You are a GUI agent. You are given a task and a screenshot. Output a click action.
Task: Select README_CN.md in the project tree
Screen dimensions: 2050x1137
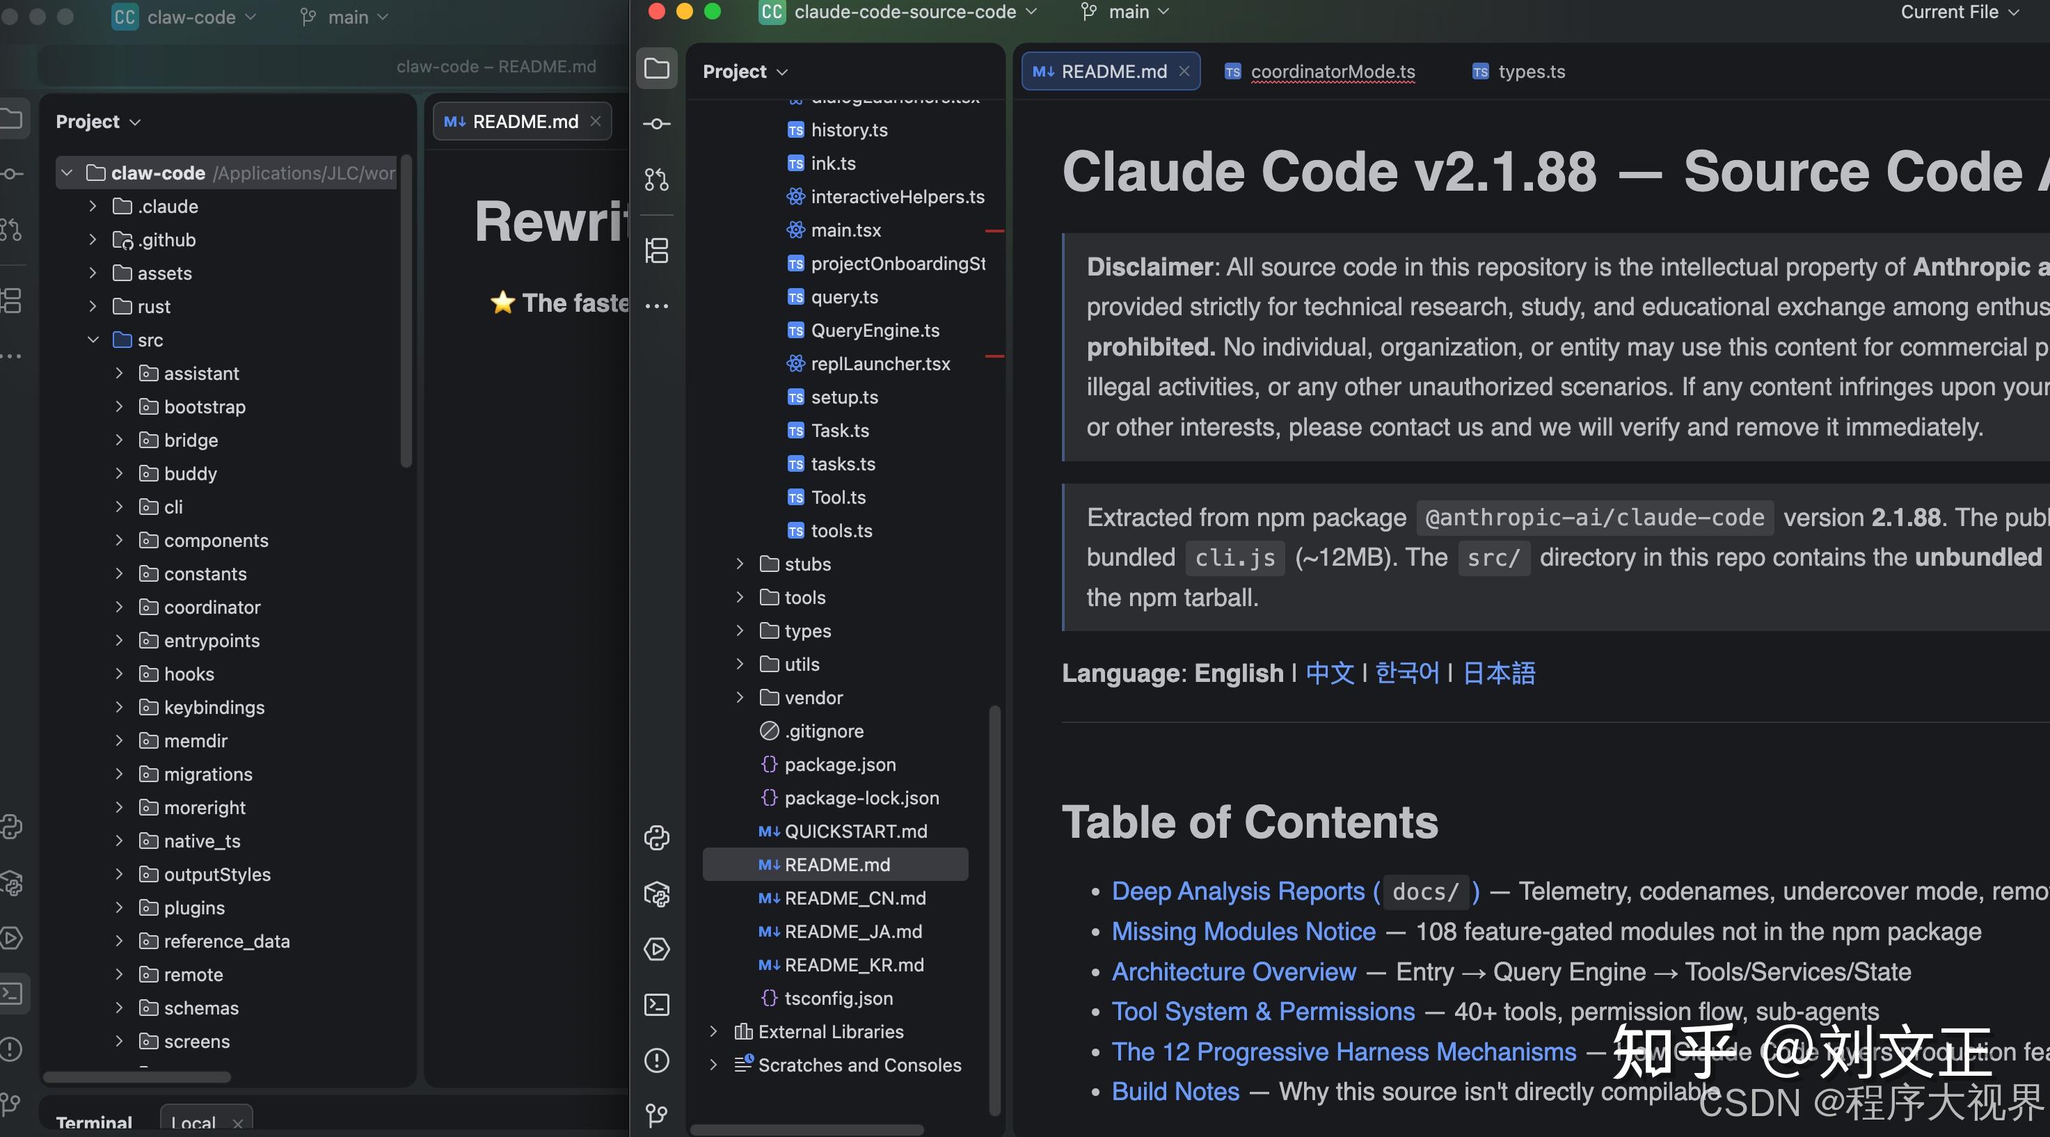[x=842, y=898]
